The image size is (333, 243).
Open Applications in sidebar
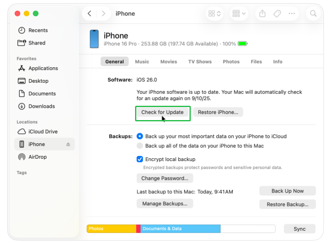coord(38,68)
